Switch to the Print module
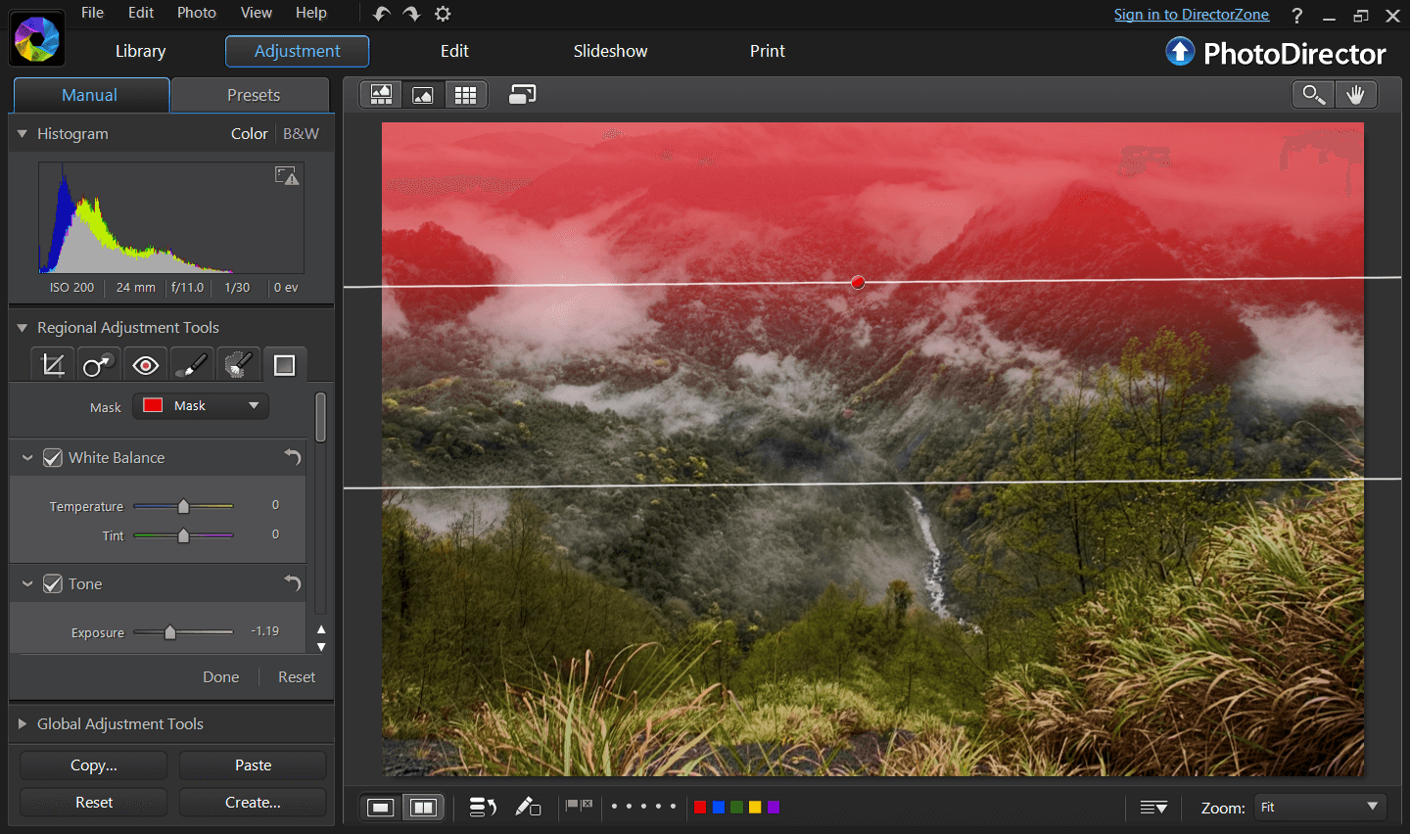Screen dimensions: 1410x834 (768, 51)
